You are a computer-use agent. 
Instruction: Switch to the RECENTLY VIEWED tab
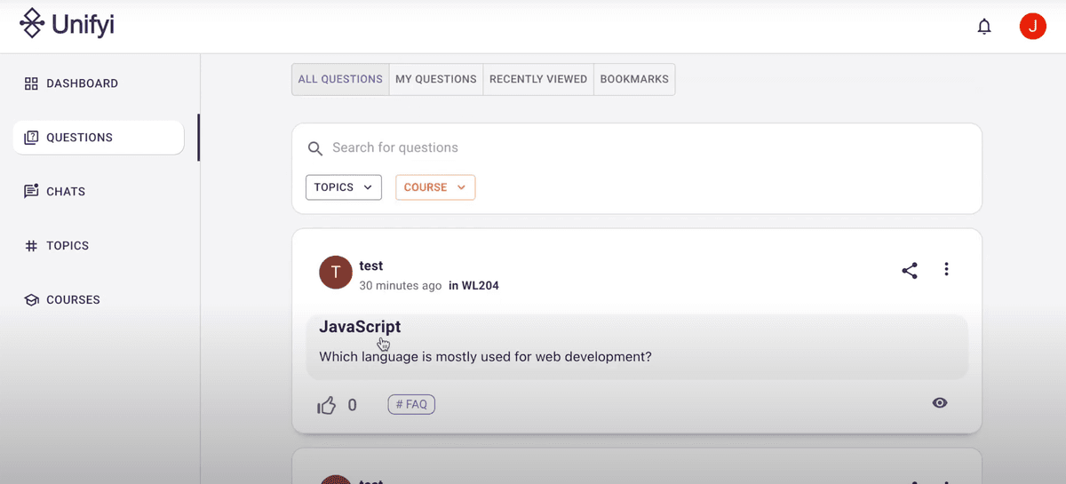(x=538, y=79)
